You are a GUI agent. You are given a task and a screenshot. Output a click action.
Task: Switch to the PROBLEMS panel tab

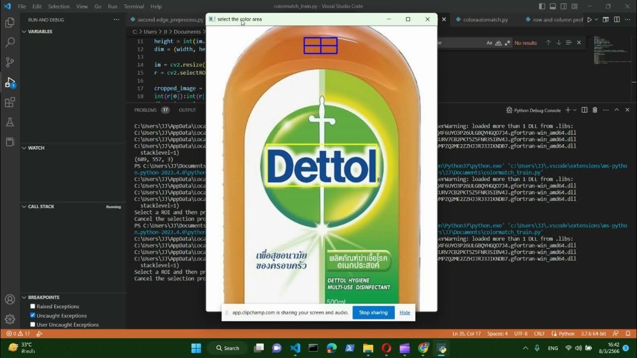pyautogui.click(x=145, y=110)
